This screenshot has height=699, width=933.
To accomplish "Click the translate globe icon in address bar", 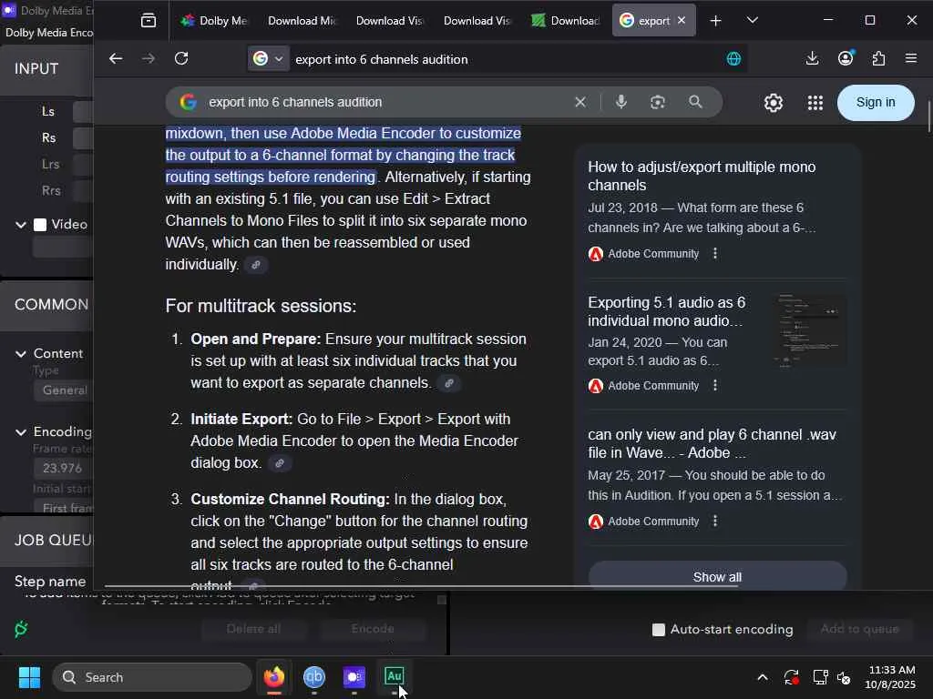I will tap(733, 58).
